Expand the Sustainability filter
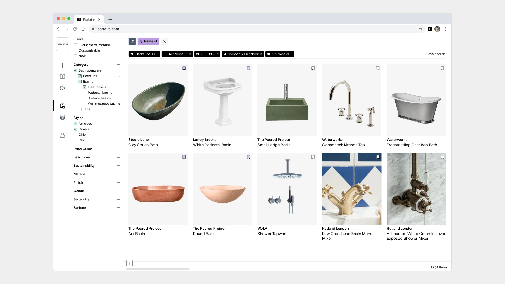The height and width of the screenshot is (284, 505). [x=119, y=166]
